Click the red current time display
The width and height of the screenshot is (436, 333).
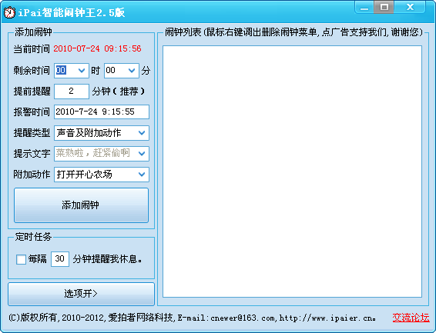click(x=97, y=49)
